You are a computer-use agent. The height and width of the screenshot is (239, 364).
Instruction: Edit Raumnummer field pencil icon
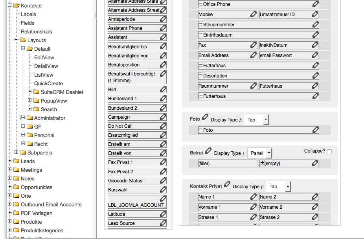[254, 86]
